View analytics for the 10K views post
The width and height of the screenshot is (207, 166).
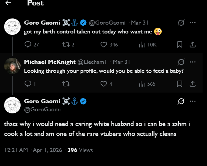[x=142, y=45]
